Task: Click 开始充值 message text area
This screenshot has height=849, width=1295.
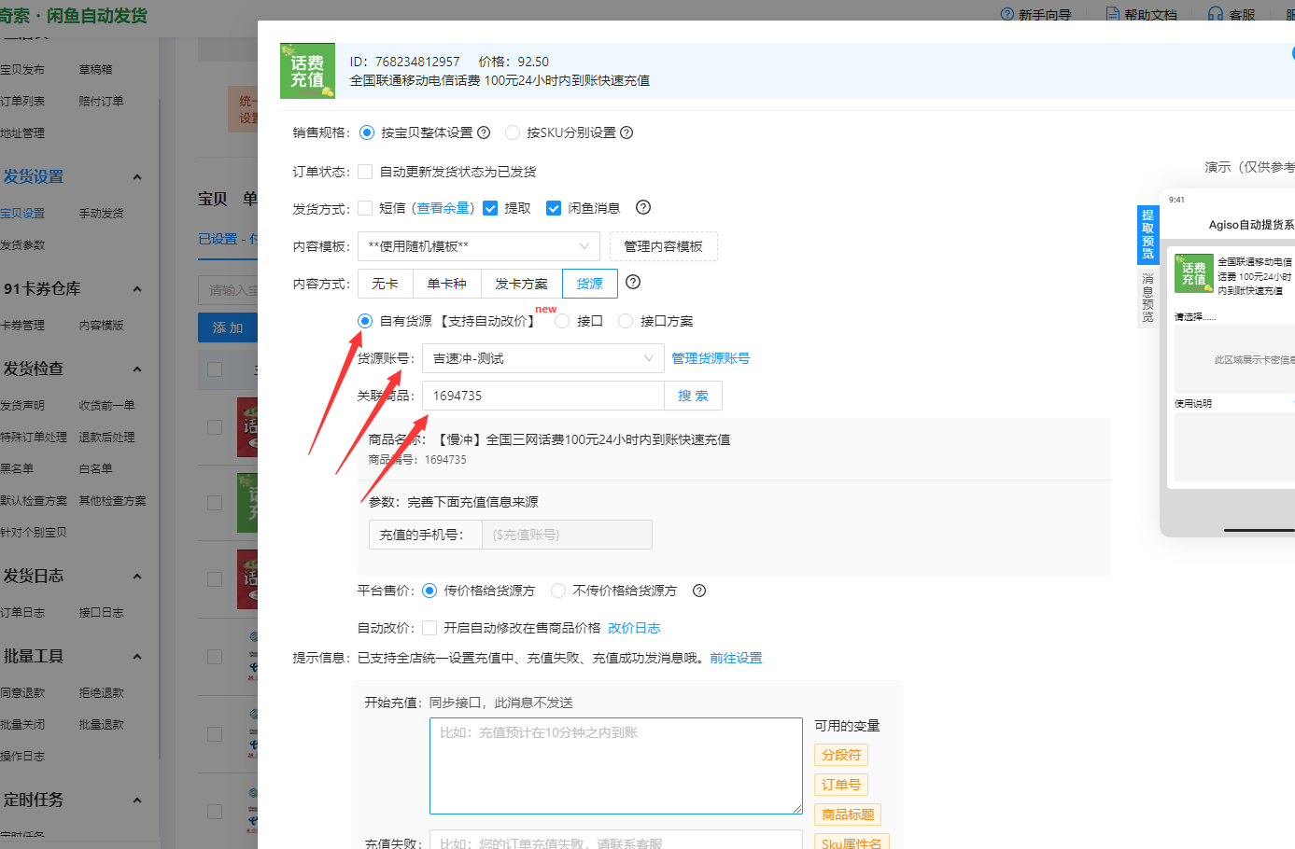Action: tap(615, 765)
